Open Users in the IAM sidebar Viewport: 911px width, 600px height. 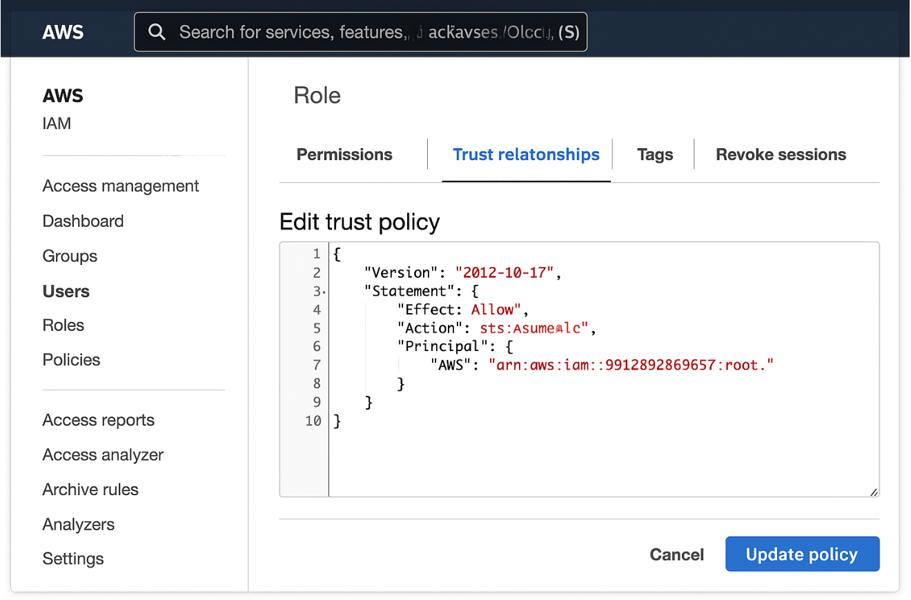pyautogui.click(x=66, y=291)
